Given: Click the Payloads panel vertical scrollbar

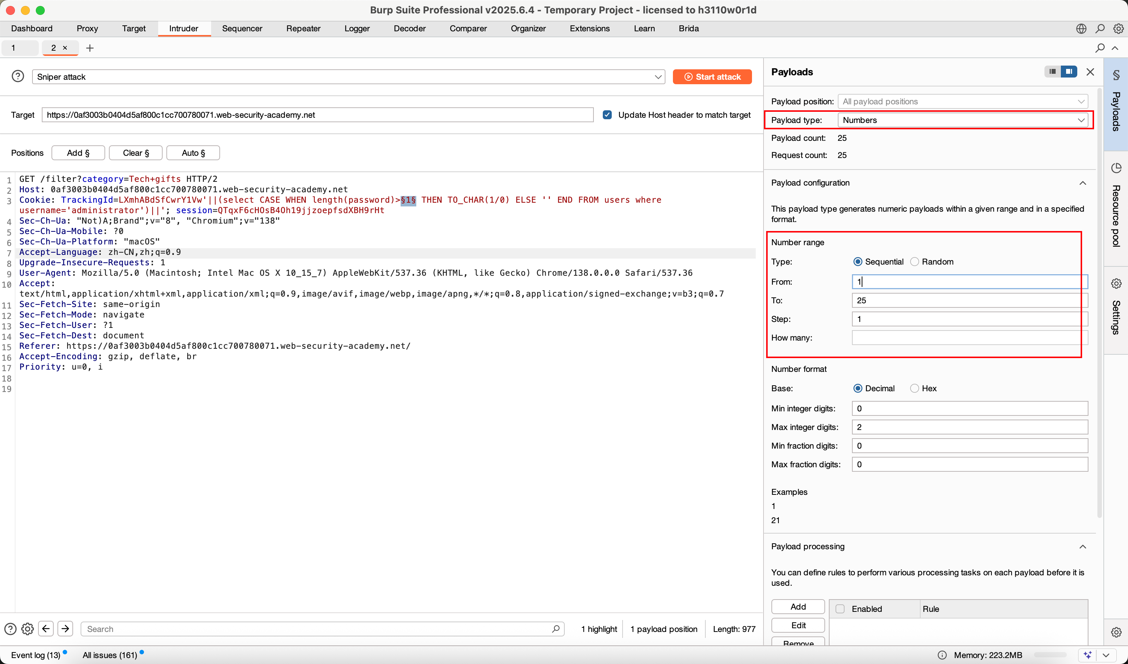Looking at the screenshot, I should [1099, 303].
